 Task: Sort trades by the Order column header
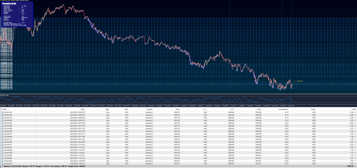[x=4, y=109]
